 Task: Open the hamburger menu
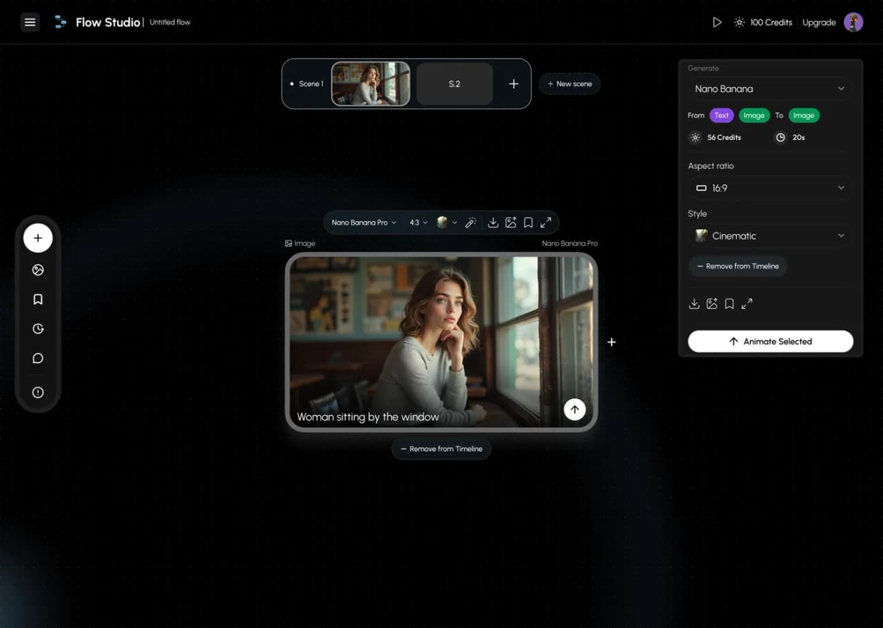(x=30, y=22)
